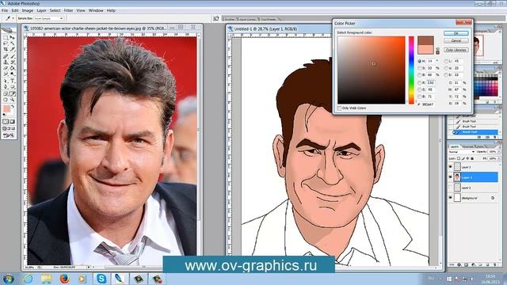Screen dimensions: 507x285
Task: Select the Lasso tool
Action: pyautogui.click(x=6, y=44)
